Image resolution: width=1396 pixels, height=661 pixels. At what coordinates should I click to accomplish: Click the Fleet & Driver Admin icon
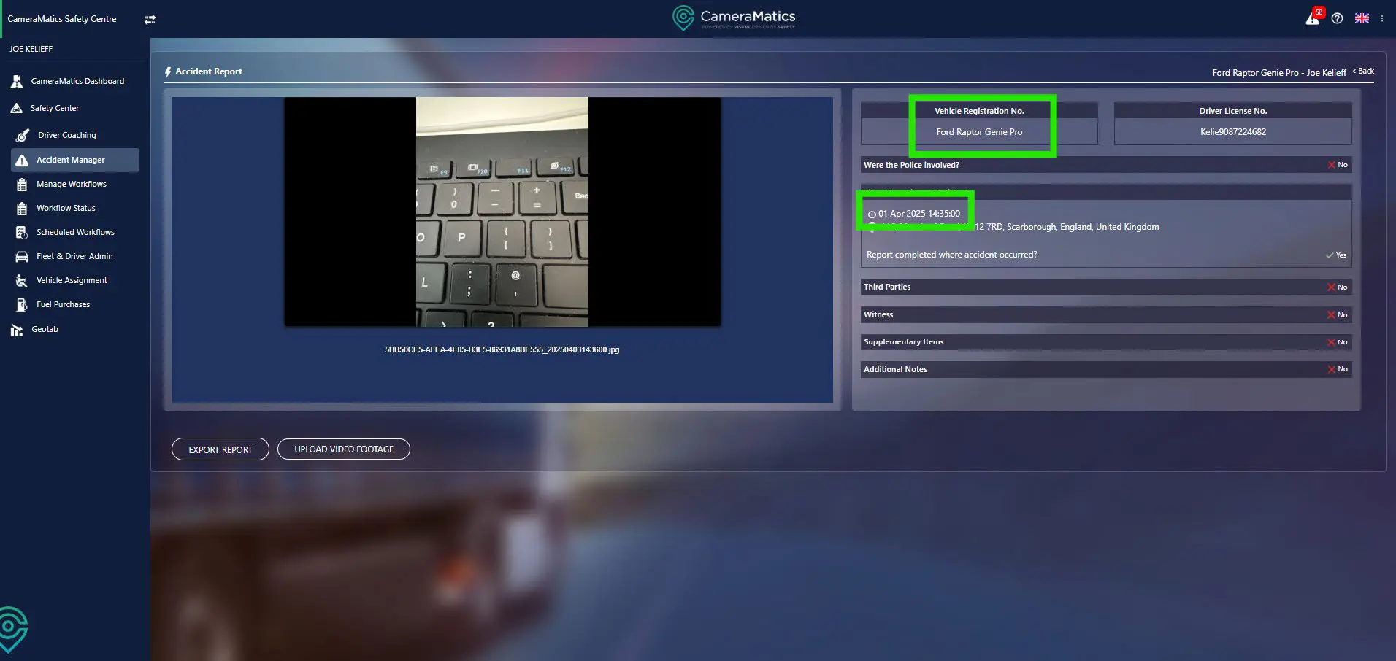[22, 256]
